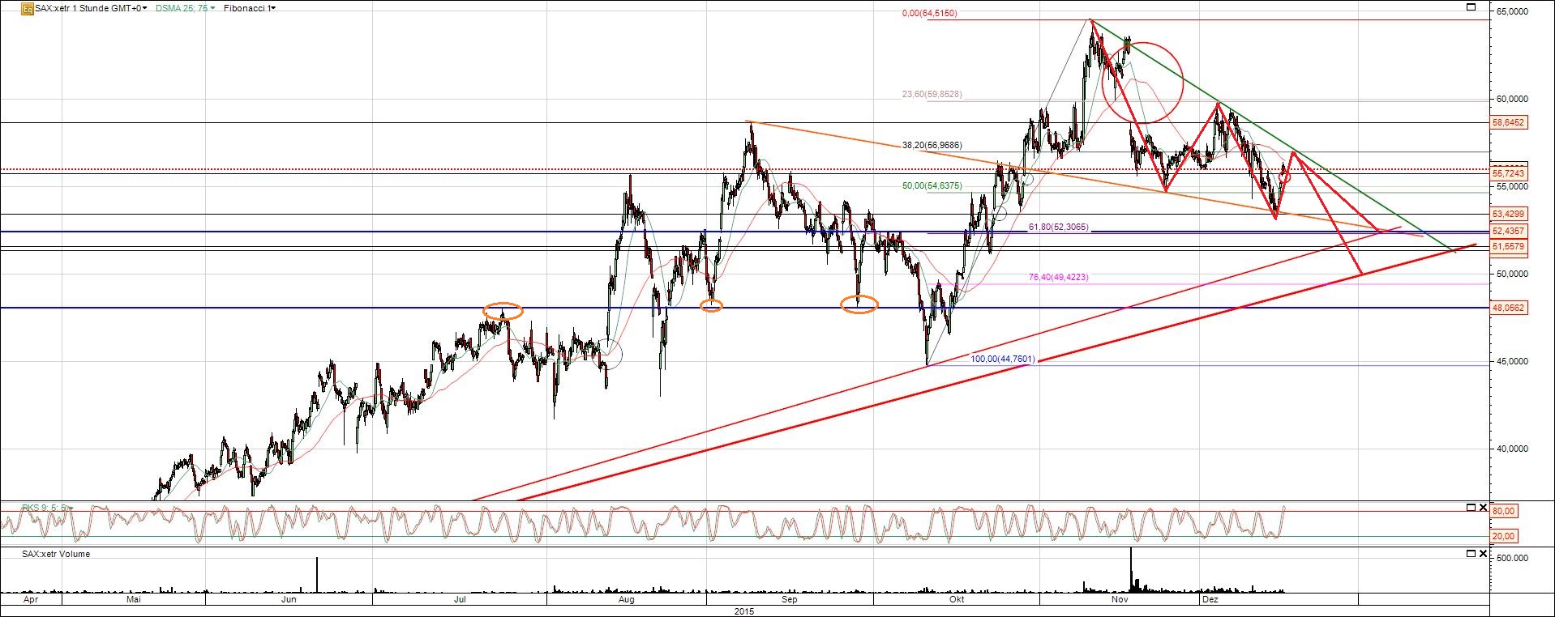Select the 48,0562 price level marker
1555x617 pixels.
(x=1508, y=308)
